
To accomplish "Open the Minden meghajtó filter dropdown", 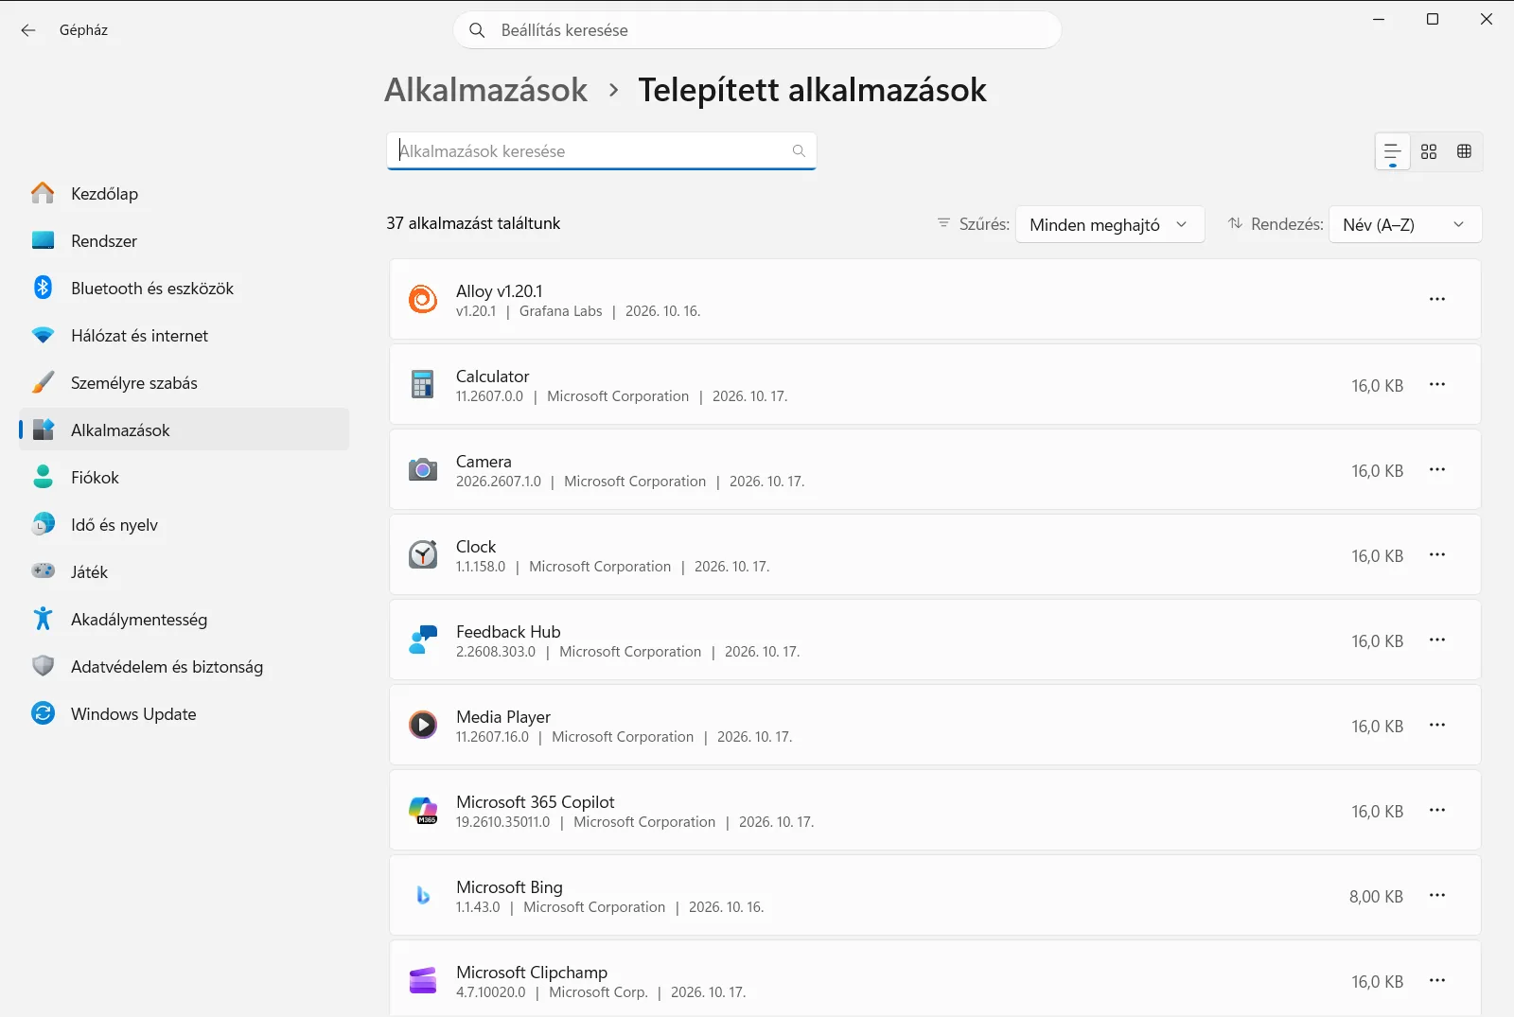I will [1110, 224].
